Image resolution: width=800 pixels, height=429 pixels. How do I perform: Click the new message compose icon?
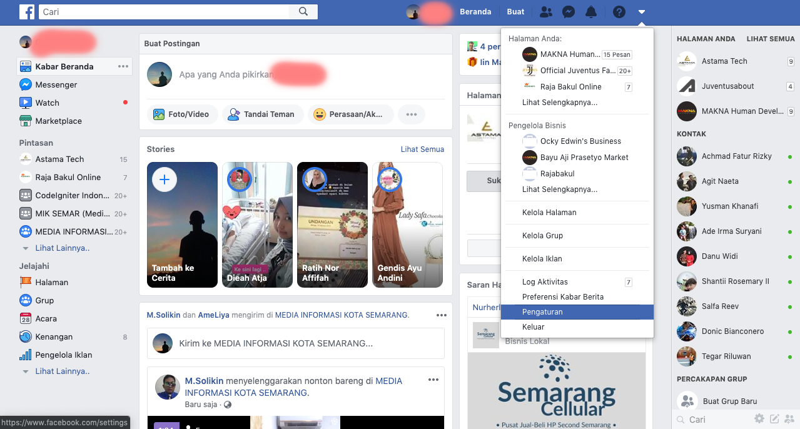tap(774, 419)
